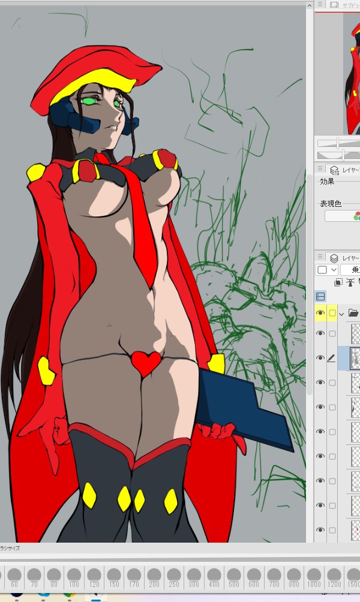
Task: Select the 1000 brush size preset
Action: tap(314, 578)
